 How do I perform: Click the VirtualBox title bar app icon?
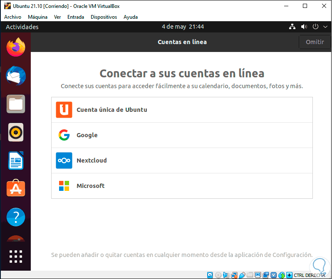coord(7,6)
